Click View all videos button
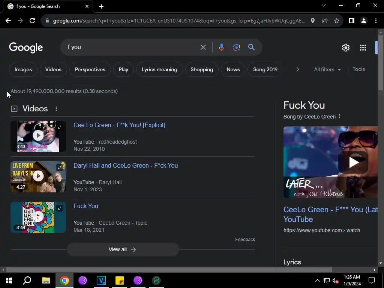This screenshot has width=384, height=288. click(123, 249)
